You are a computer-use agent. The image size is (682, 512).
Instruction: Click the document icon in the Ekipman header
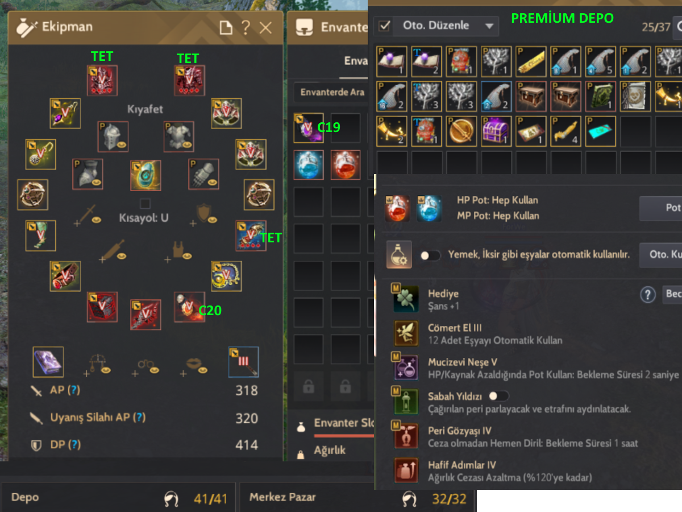tap(226, 27)
